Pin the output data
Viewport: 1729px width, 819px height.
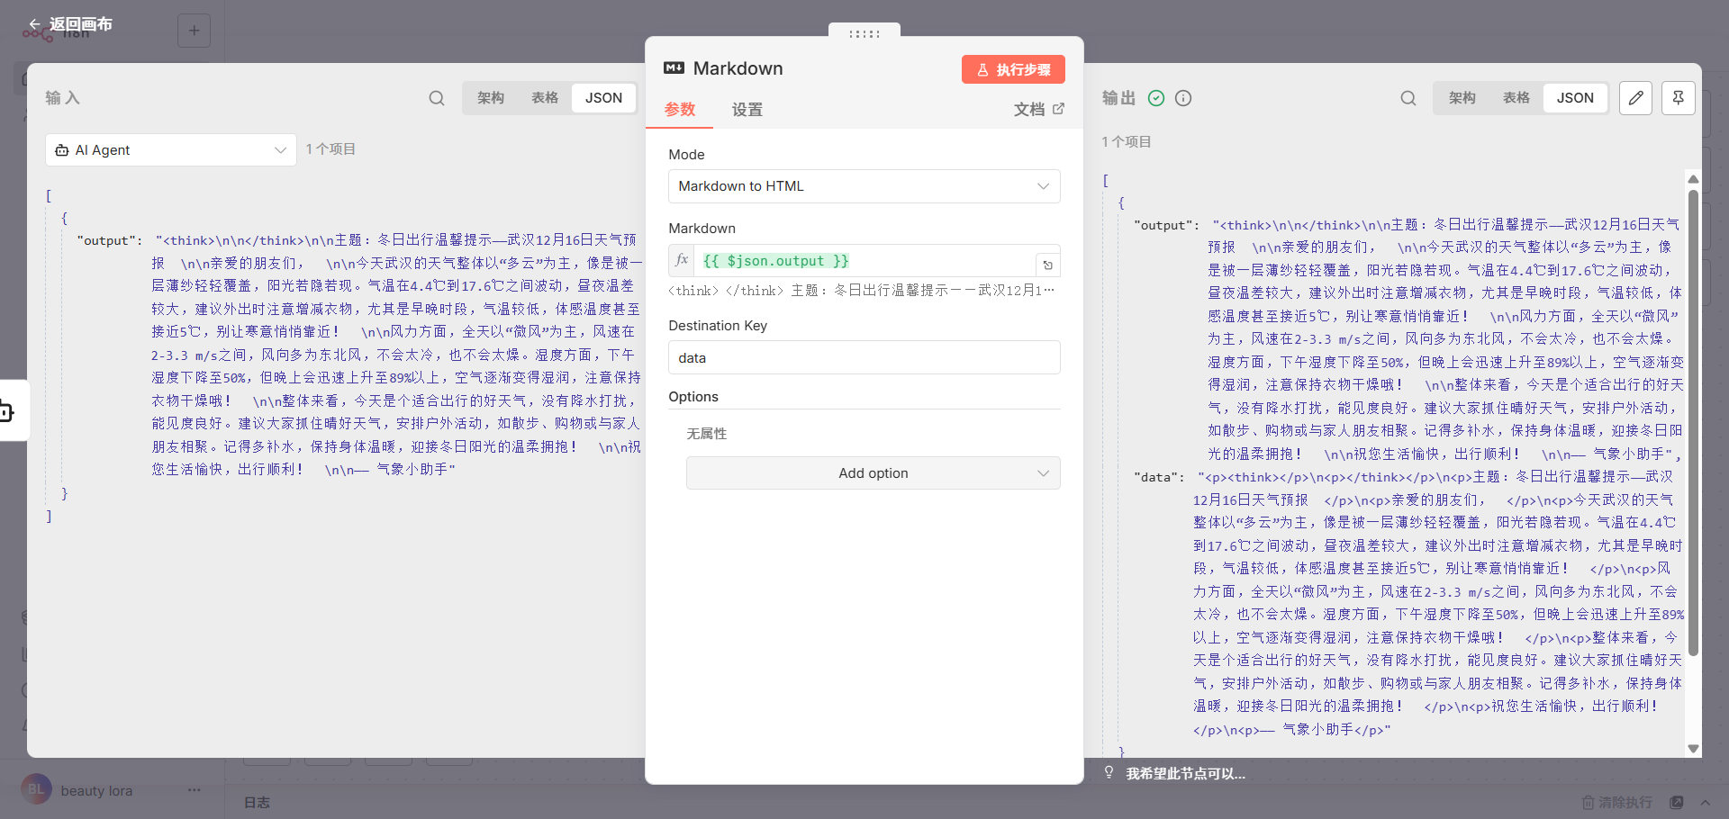1679,98
